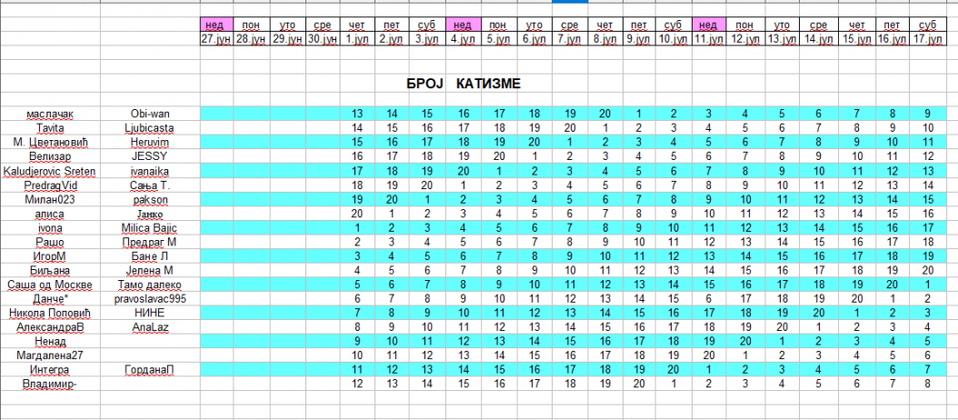Screen dimensions: 958x420
Task: Click the pink нед cell above 4.јул
Action: pyautogui.click(x=464, y=25)
